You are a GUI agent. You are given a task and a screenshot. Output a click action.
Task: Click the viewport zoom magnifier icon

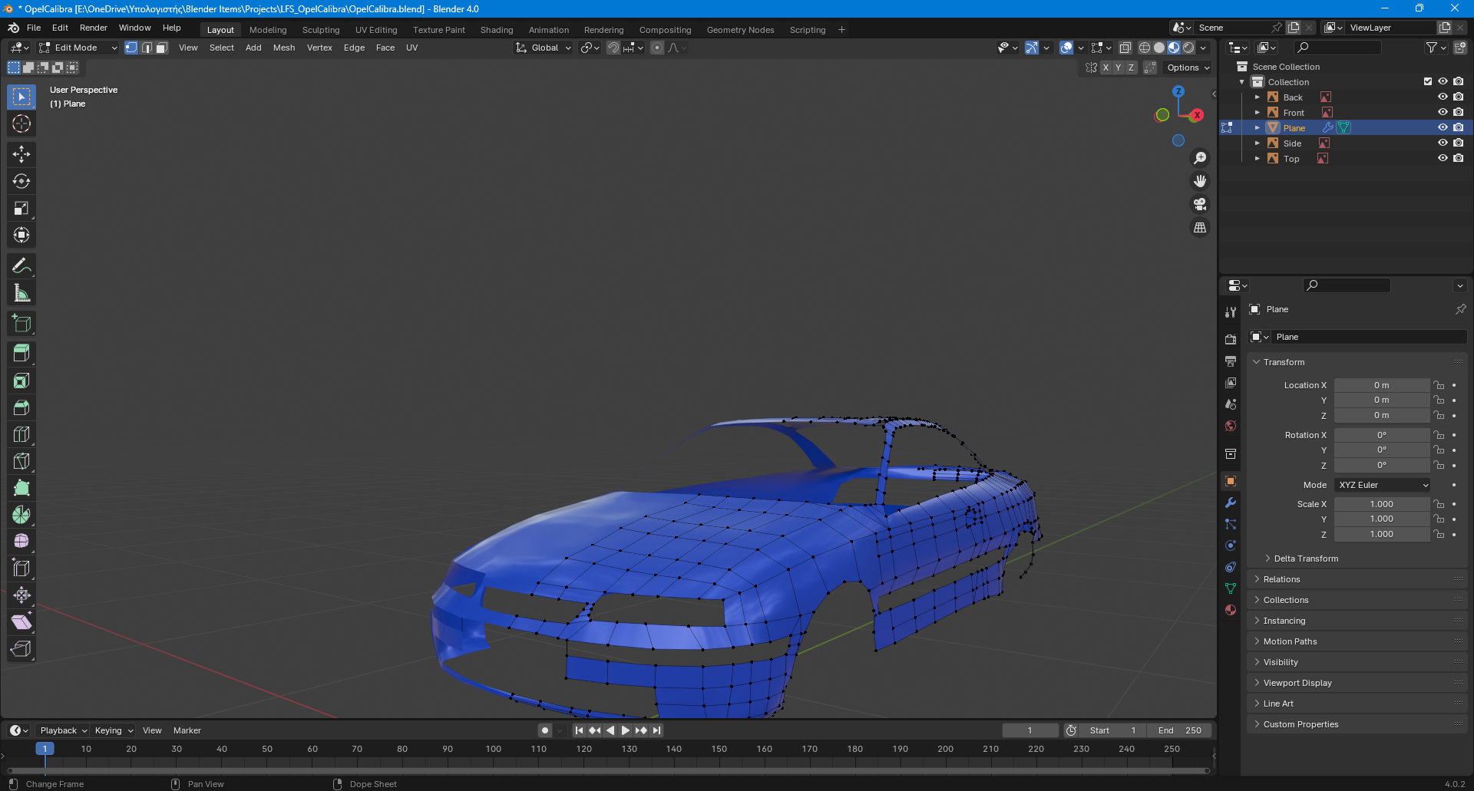[1200, 158]
